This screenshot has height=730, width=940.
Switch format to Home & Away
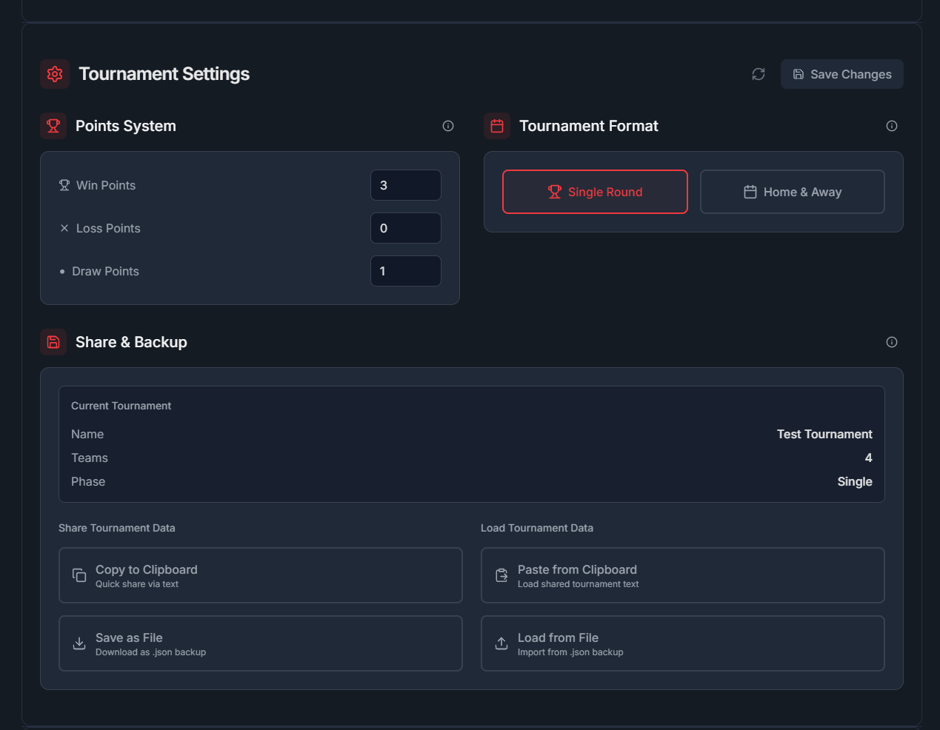792,192
